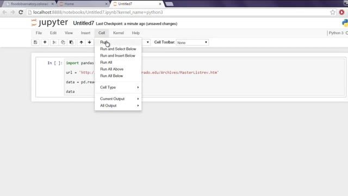Click the save and checkpoint icon
This screenshot has width=348, height=196.
click(35, 42)
